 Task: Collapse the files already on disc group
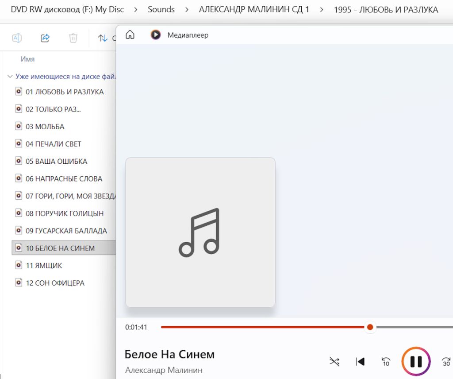10,76
